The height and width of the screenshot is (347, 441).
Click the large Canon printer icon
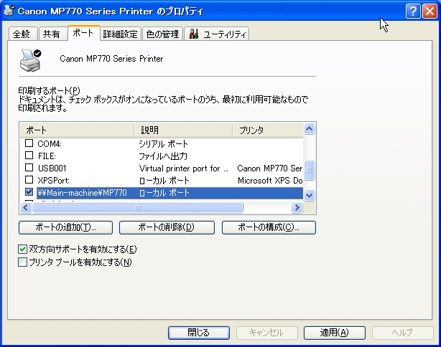coord(30,60)
